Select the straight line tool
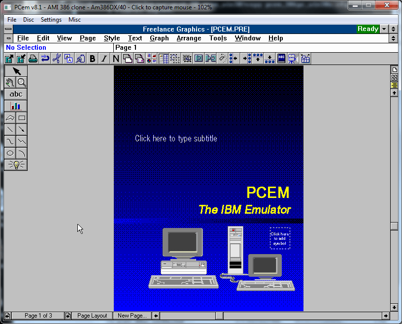The image size is (402, 324). coord(10,130)
